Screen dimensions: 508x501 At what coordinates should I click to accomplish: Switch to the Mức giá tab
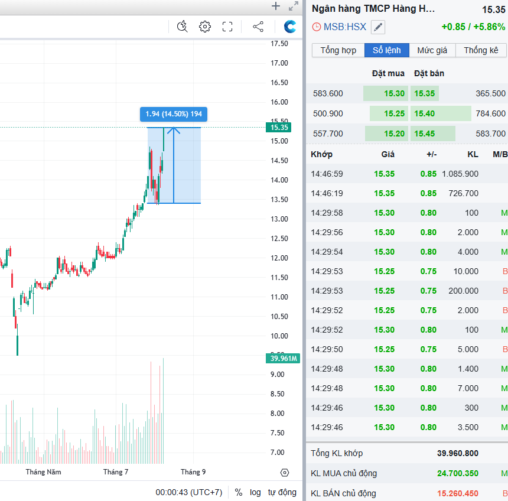point(432,50)
